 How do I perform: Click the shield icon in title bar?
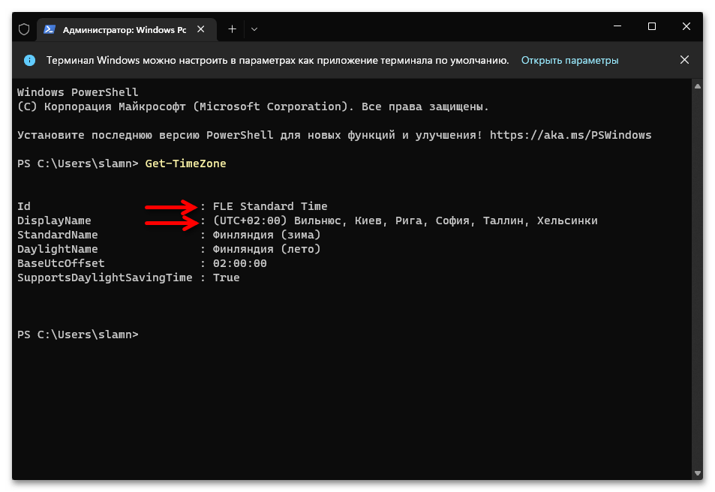[x=24, y=30]
